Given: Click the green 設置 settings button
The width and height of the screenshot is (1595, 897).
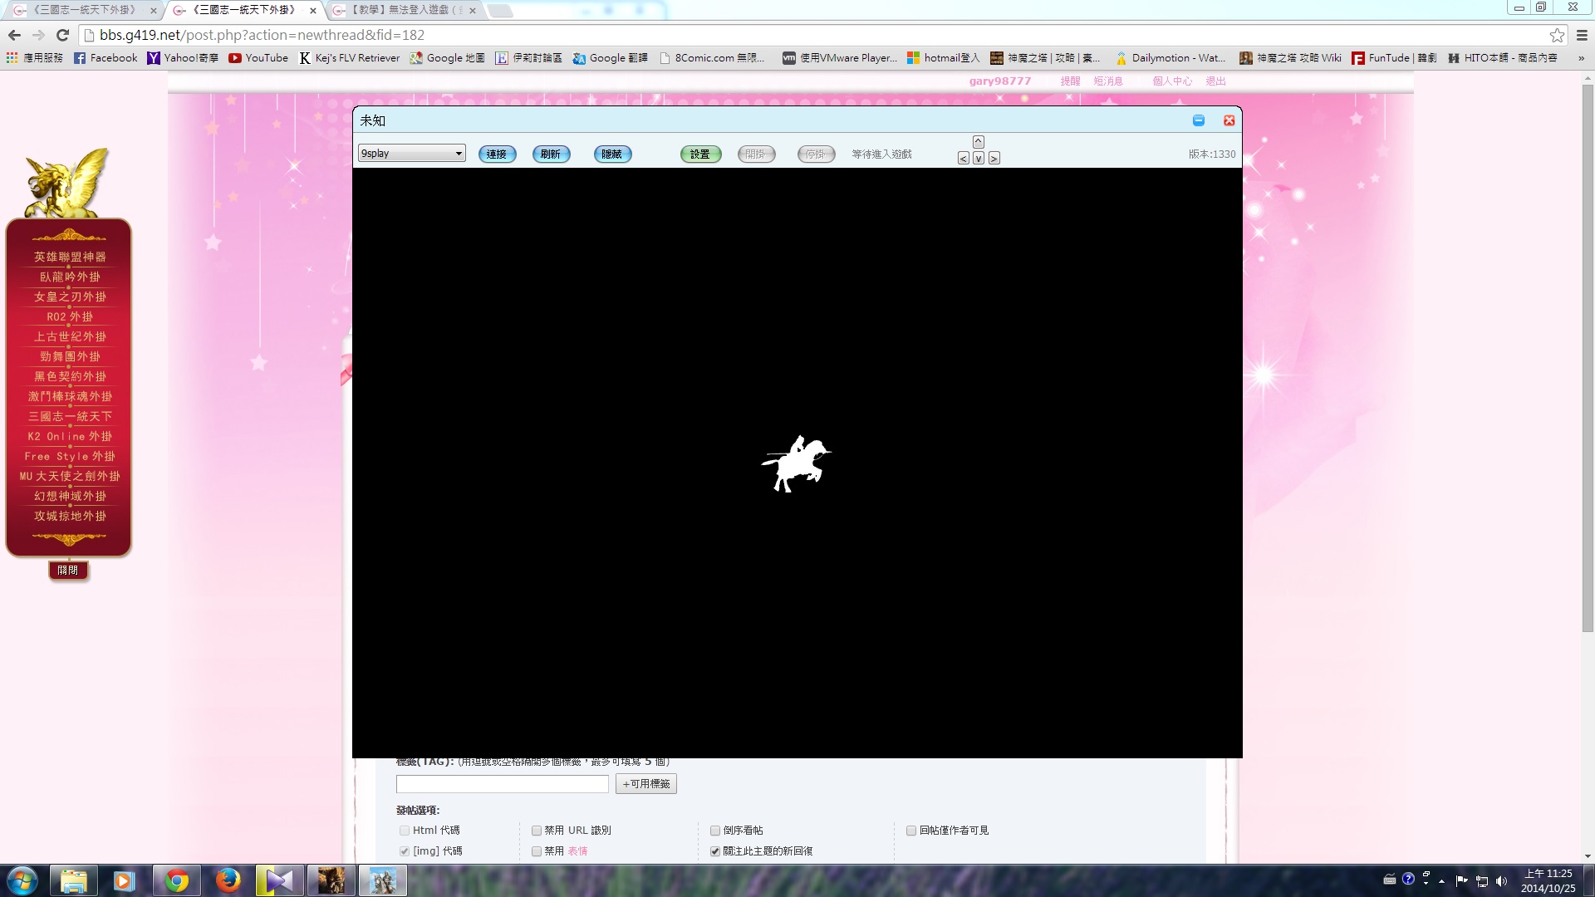Looking at the screenshot, I should pos(700,154).
